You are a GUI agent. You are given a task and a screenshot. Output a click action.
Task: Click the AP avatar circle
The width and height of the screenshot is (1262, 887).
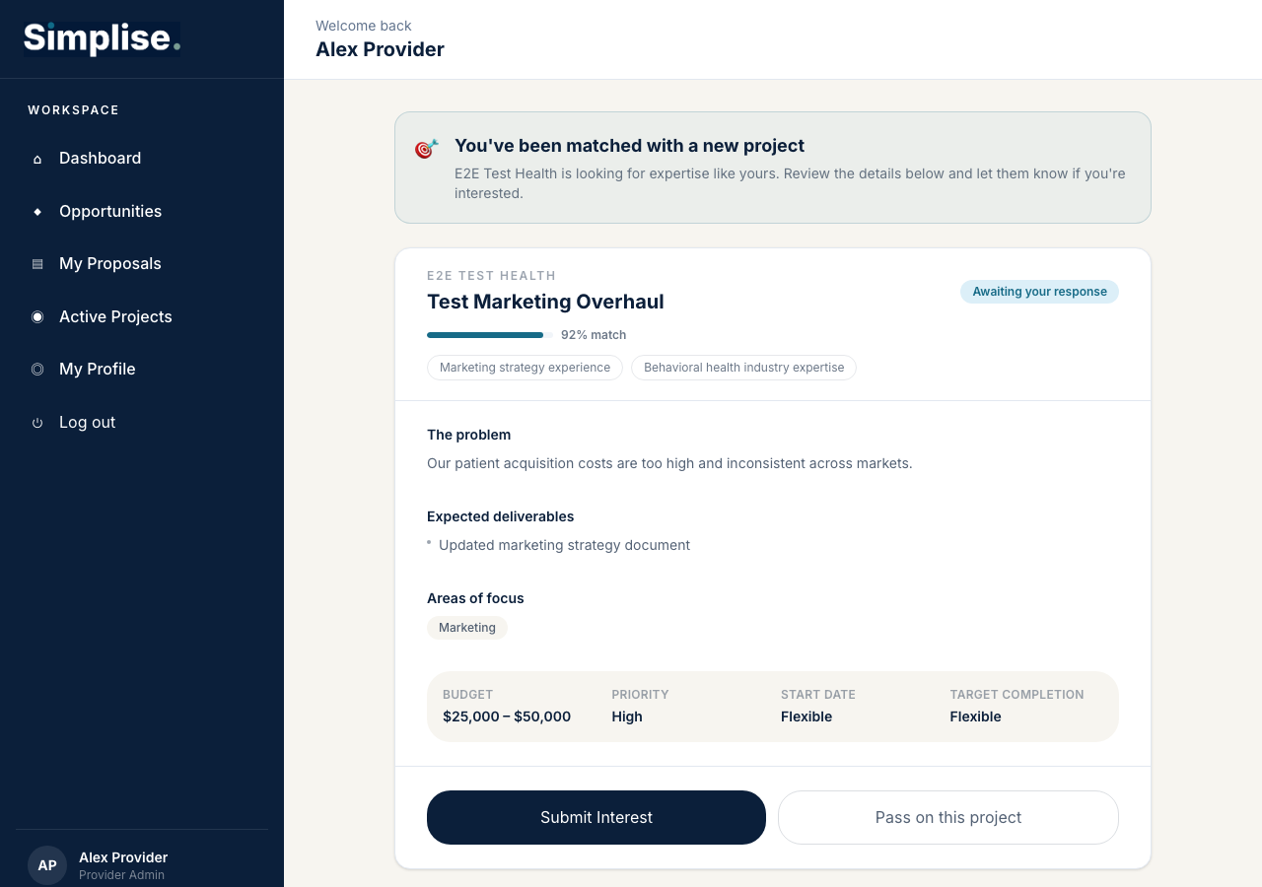click(x=47, y=865)
